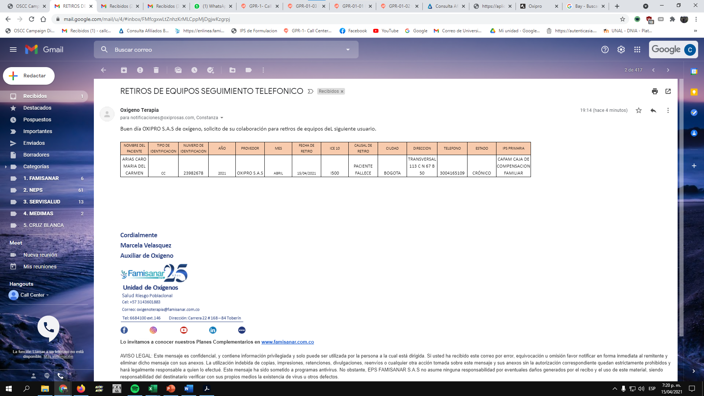Viewport: 704px width, 396px height.
Task: Reply to Oxigeno Terapia's message
Action: tap(653, 110)
